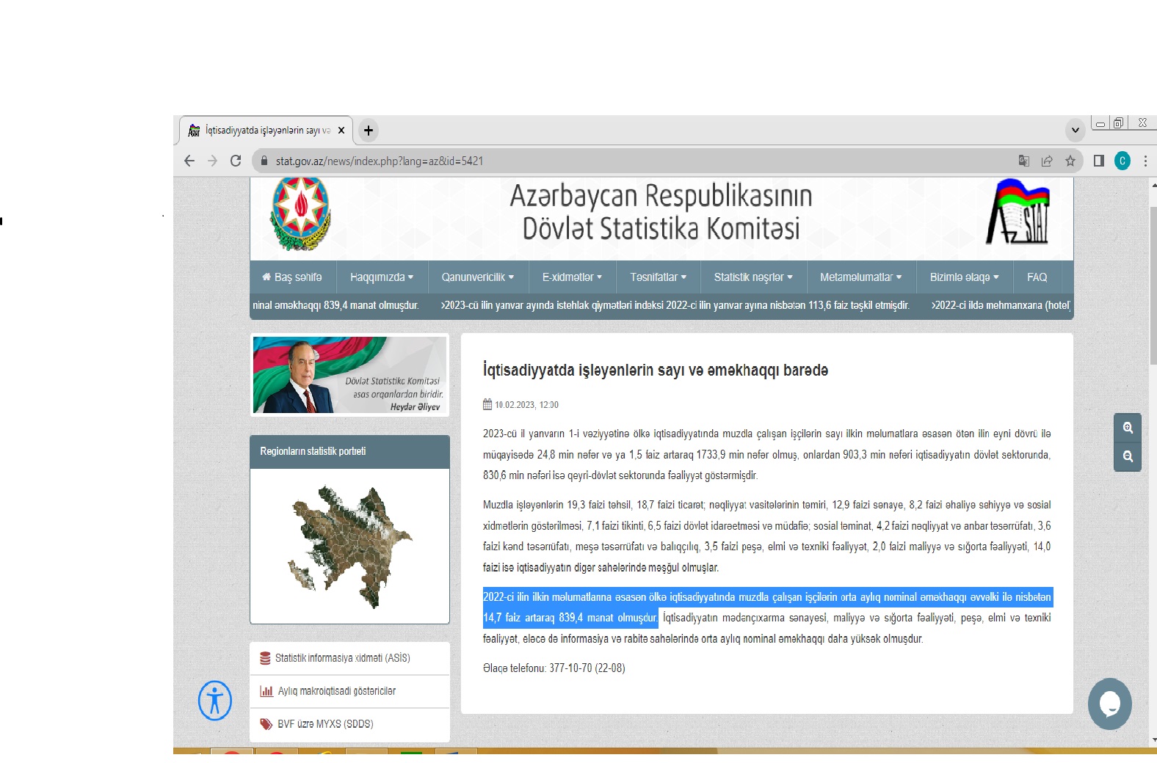
Task: Expand the Haqqımızda dropdown menu
Action: point(382,277)
